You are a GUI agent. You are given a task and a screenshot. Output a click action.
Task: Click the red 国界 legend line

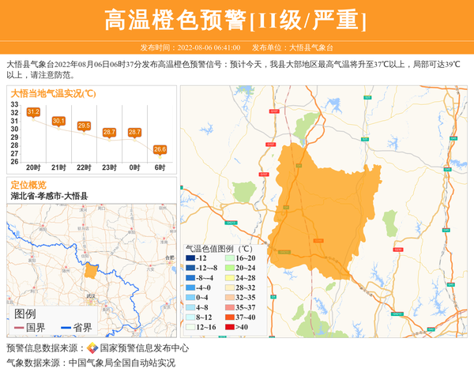point(19,328)
